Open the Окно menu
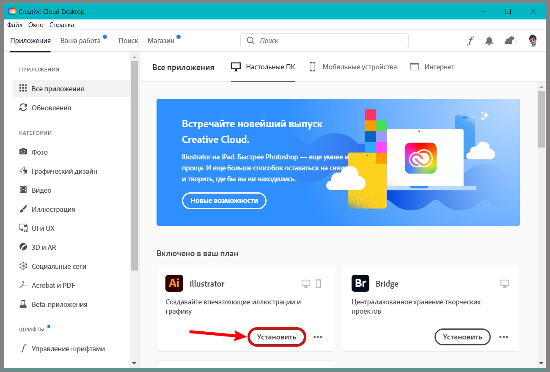This screenshot has height=372, width=550. (36, 25)
